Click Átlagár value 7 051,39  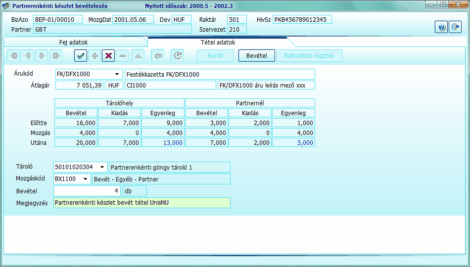click(x=80, y=86)
